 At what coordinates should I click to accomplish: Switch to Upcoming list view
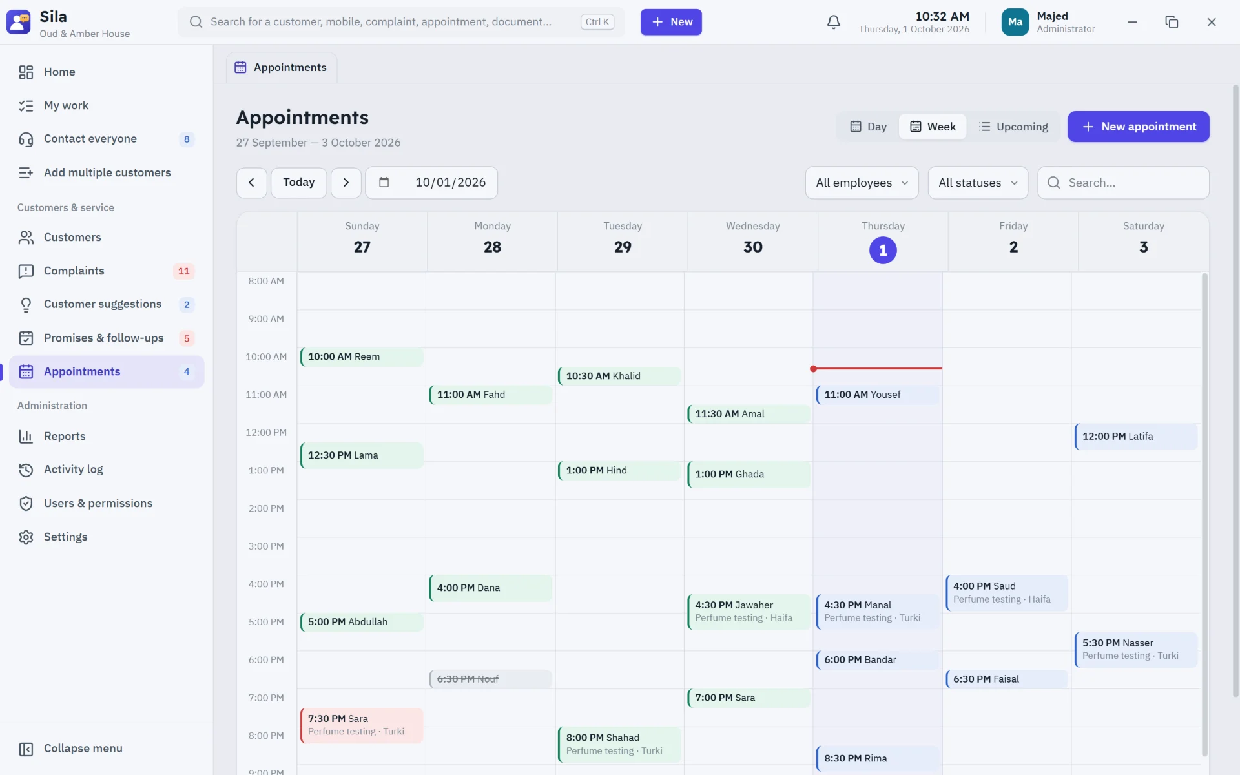point(1013,127)
